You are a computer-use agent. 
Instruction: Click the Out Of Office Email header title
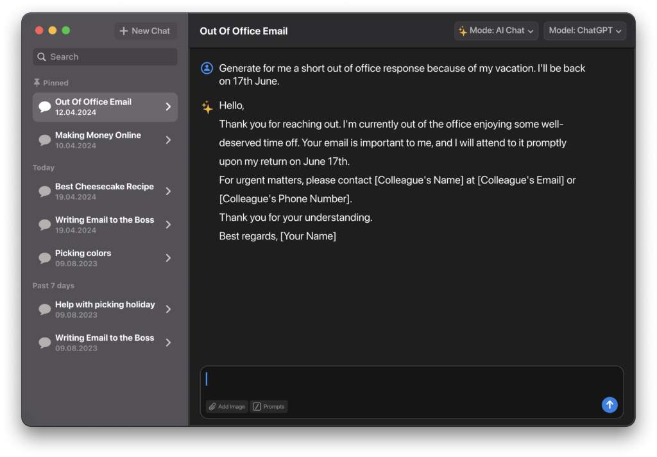pyautogui.click(x=243, y=31)
